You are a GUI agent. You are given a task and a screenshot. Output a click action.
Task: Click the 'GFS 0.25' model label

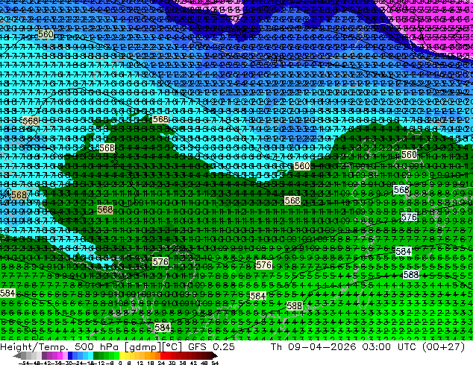211,346
